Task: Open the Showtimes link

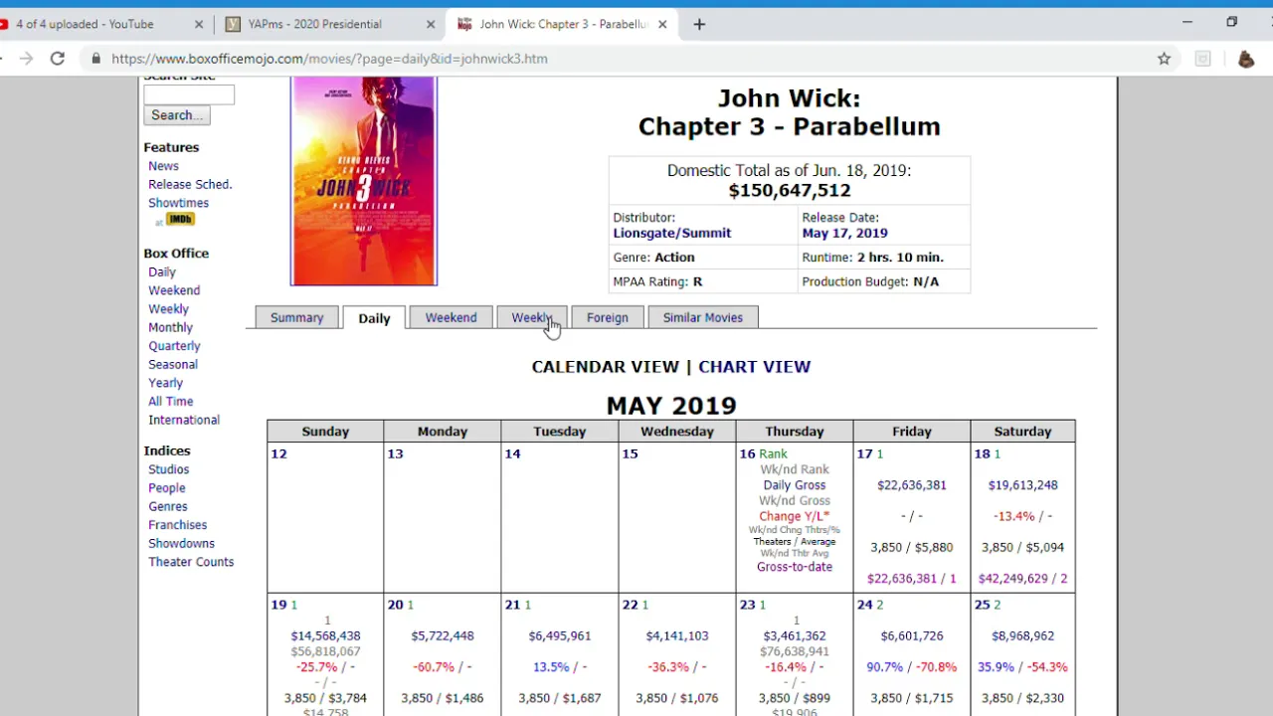Action: coord(178,203)
